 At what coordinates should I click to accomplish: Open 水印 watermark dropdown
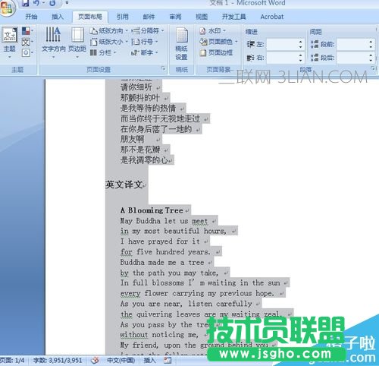coord(213,31)
